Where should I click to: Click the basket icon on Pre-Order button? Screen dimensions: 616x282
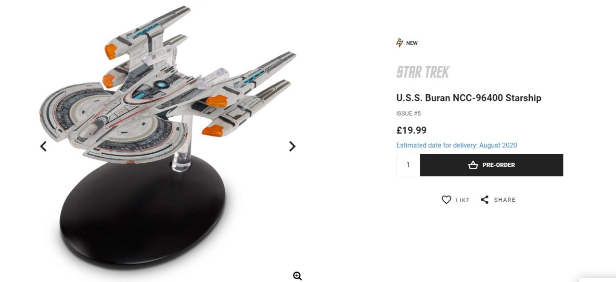pyautogui.click(x=473, y=165)
